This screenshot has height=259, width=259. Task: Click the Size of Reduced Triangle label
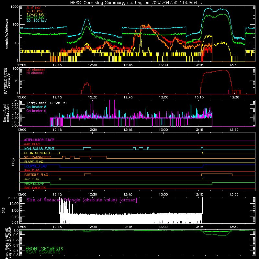82,200
